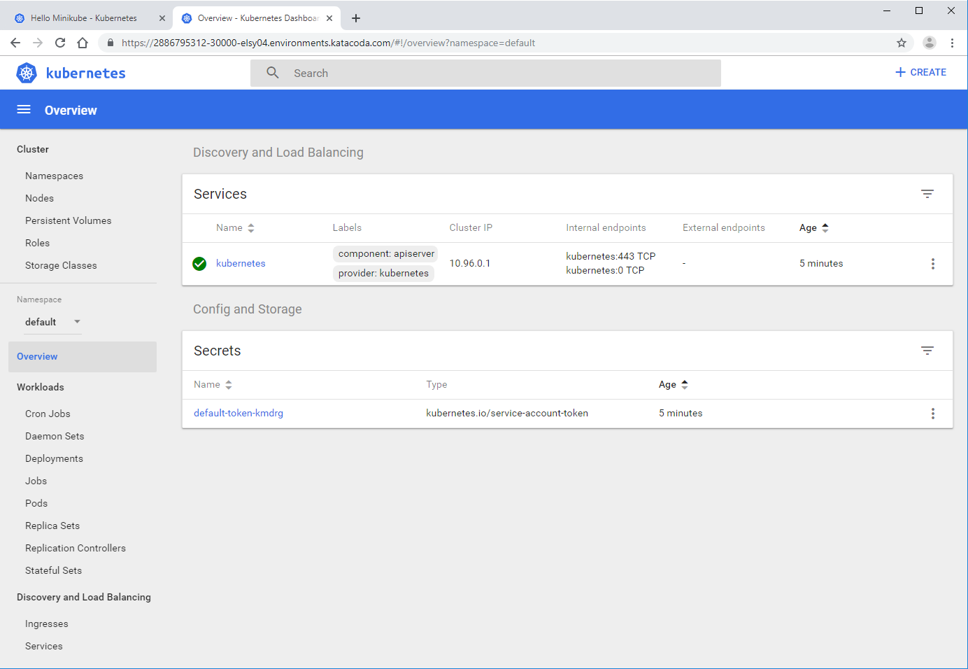
Task: Open the default-token-kmdrg secret link
Action: [239, 413]
